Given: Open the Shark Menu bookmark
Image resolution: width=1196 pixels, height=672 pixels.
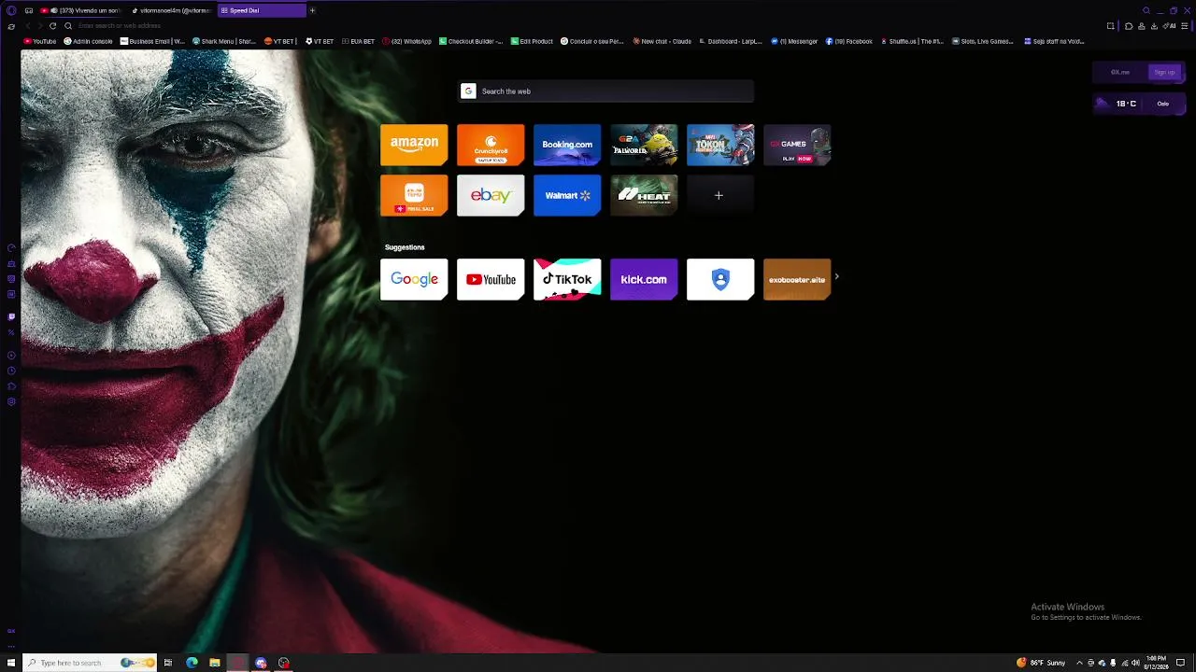Looking at the screenshot, I should pyautogui.click(x=224, y=41).
